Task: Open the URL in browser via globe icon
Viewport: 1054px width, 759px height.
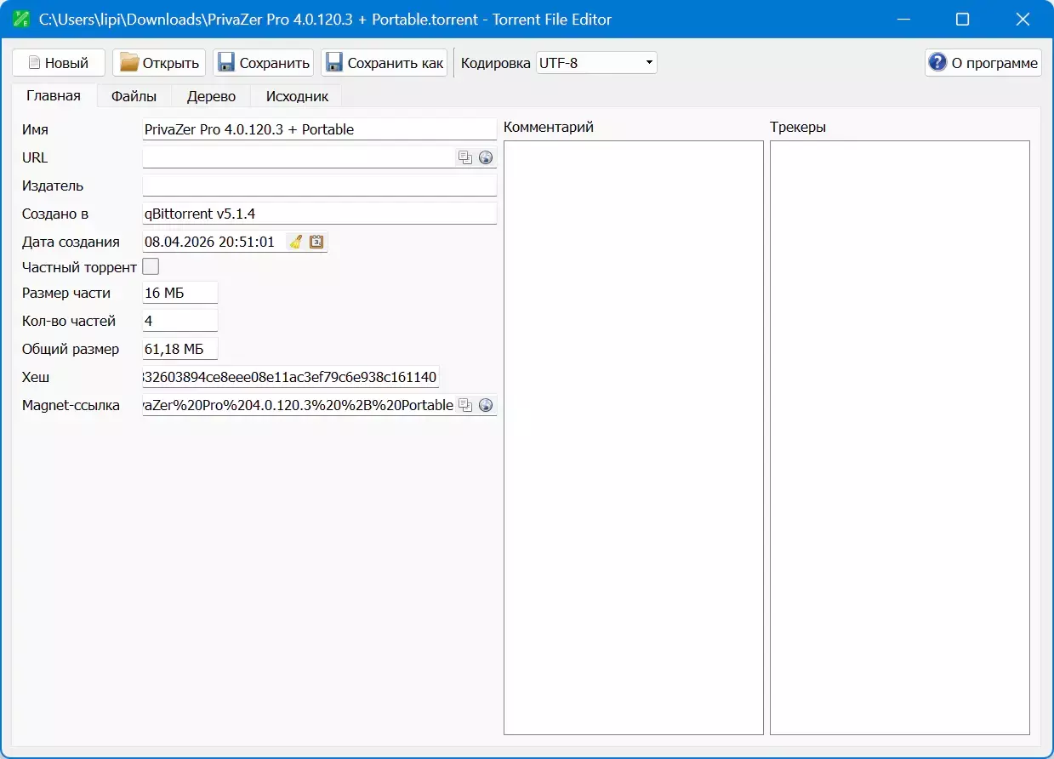Action: coord(486,157)
